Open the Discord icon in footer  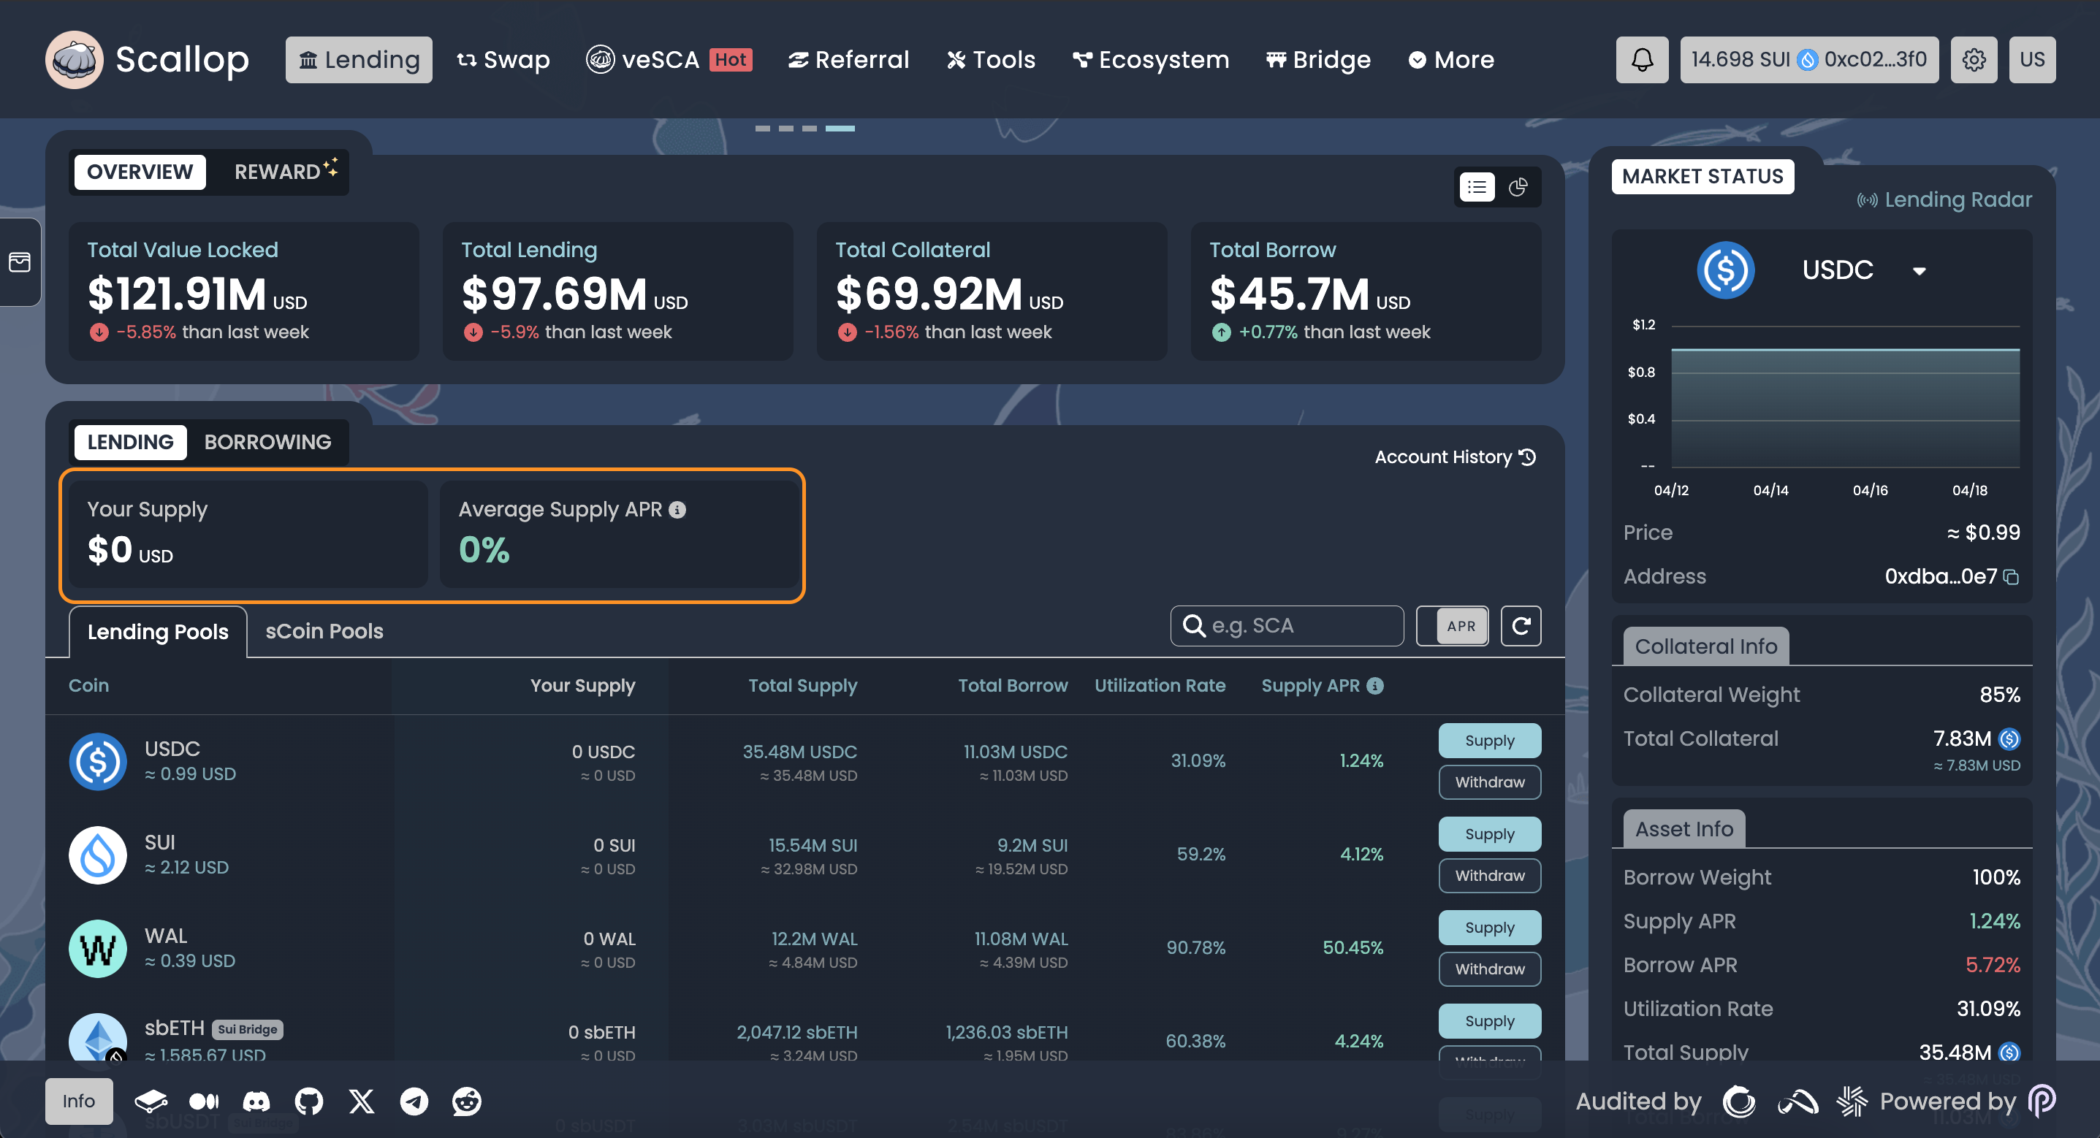tap(256, 1101)
